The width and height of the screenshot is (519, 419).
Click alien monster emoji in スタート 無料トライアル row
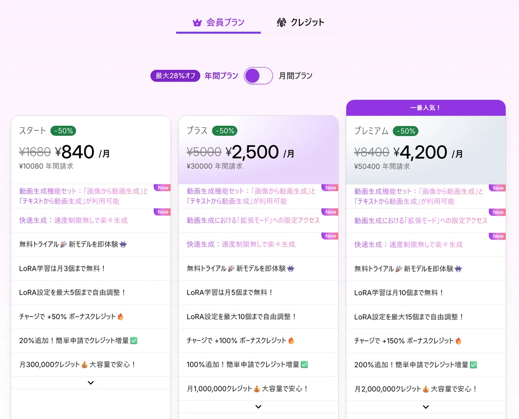click(123, 244)
